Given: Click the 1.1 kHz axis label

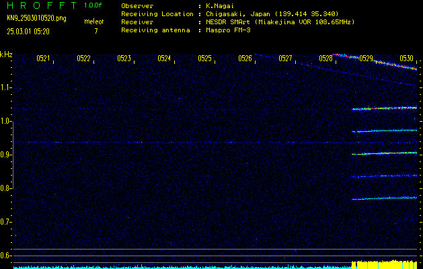Looking at the screenshot, I should click(5, 87).
